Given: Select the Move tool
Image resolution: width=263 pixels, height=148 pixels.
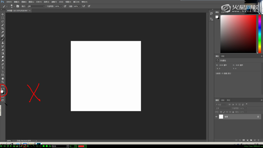Looking at the screenshot, I should click(x=3, y=14).
